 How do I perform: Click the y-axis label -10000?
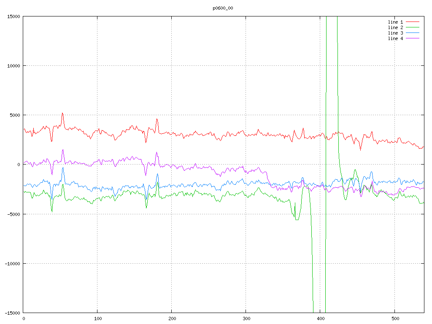coord(12,263)
